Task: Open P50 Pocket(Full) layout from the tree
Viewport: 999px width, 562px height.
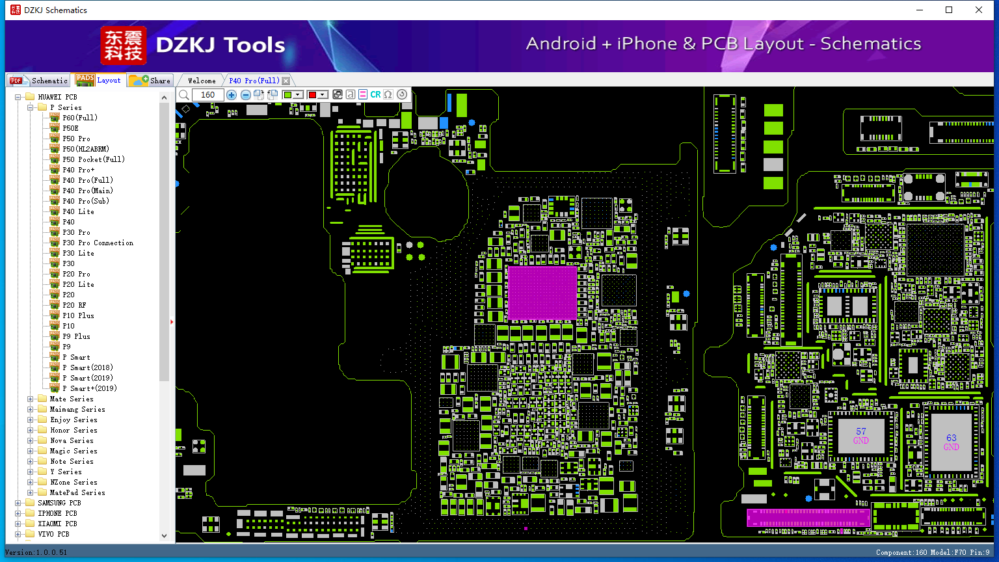Action: click(x=94, y=159)
